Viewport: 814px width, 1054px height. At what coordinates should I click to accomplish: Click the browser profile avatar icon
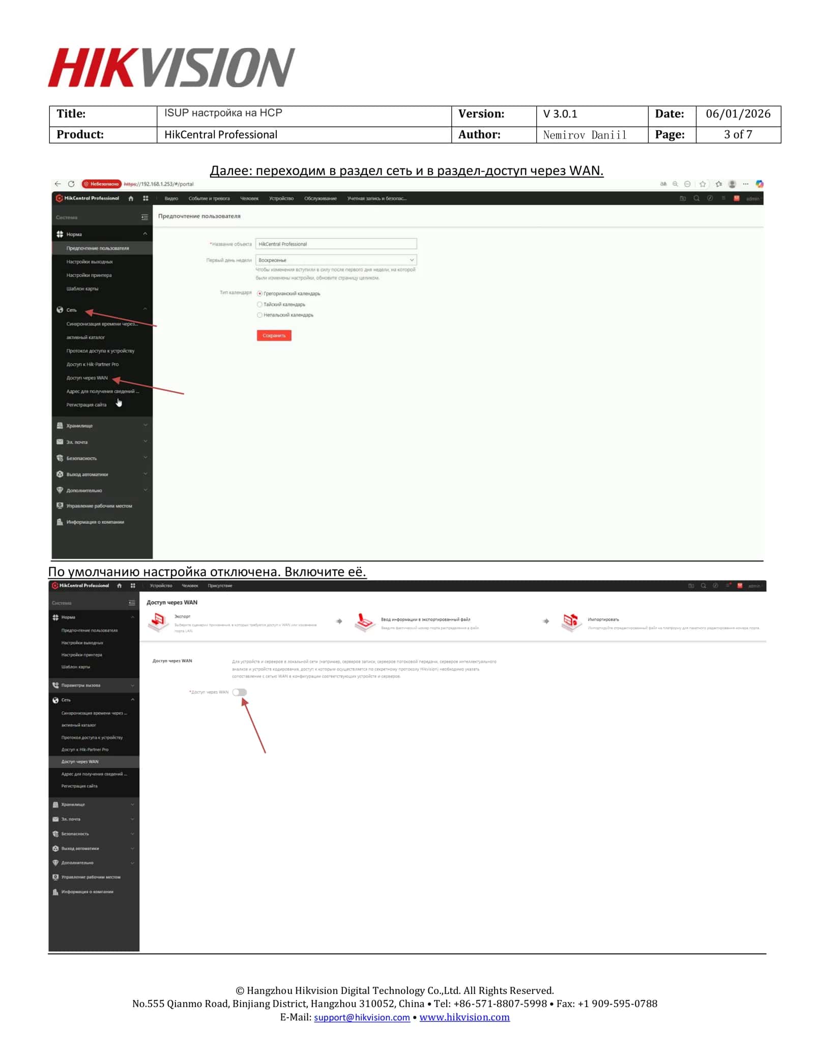[732, 184]
